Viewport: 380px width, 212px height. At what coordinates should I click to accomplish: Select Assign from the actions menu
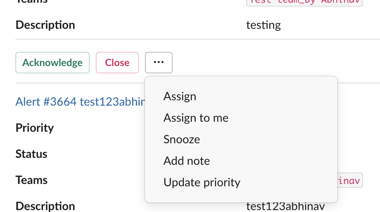[180, 96]
